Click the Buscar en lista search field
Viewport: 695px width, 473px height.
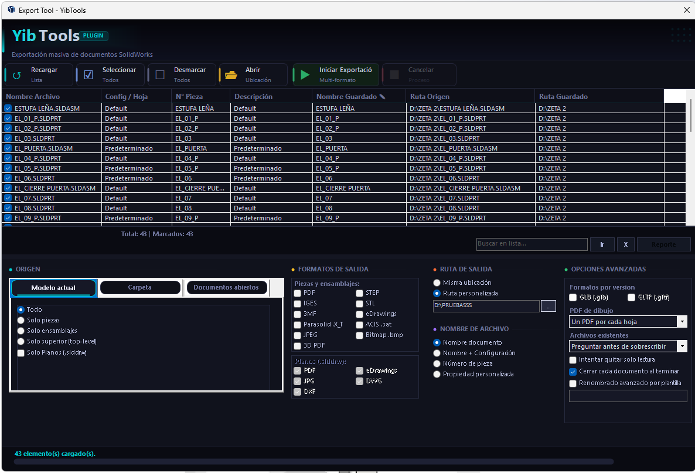tap(532, 244)
